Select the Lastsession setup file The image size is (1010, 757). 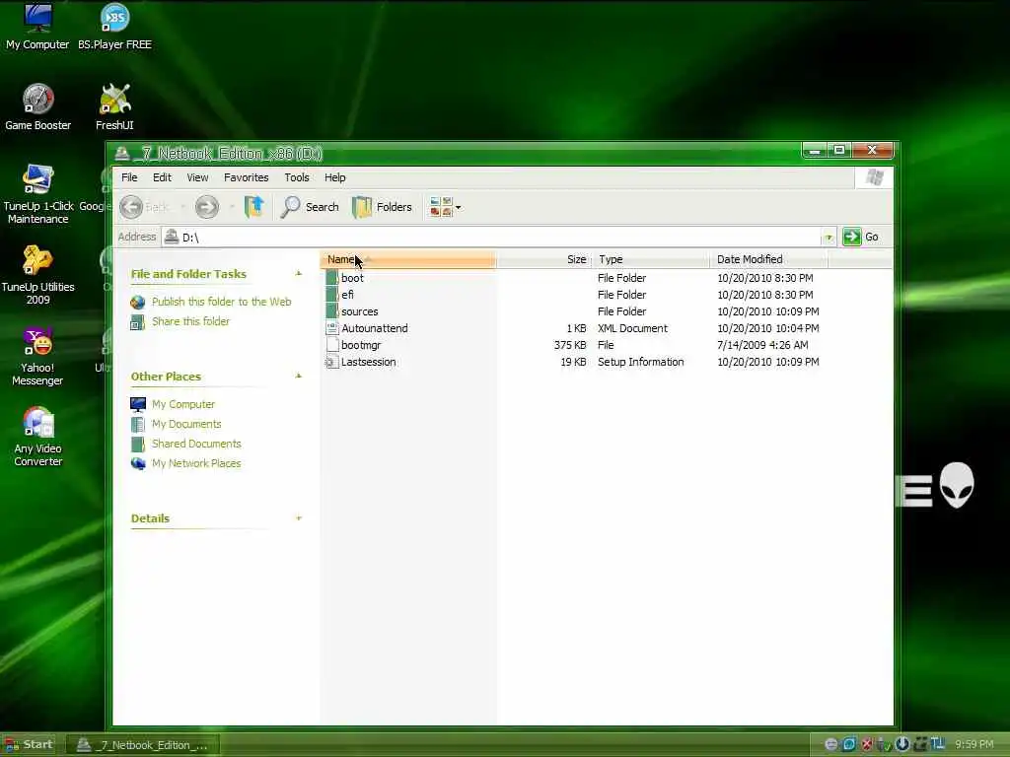369,362
